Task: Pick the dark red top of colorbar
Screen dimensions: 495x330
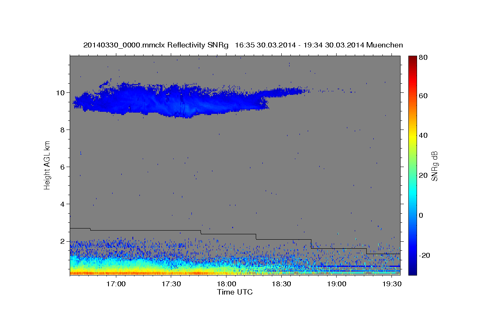Action: [x=412, y=59]
